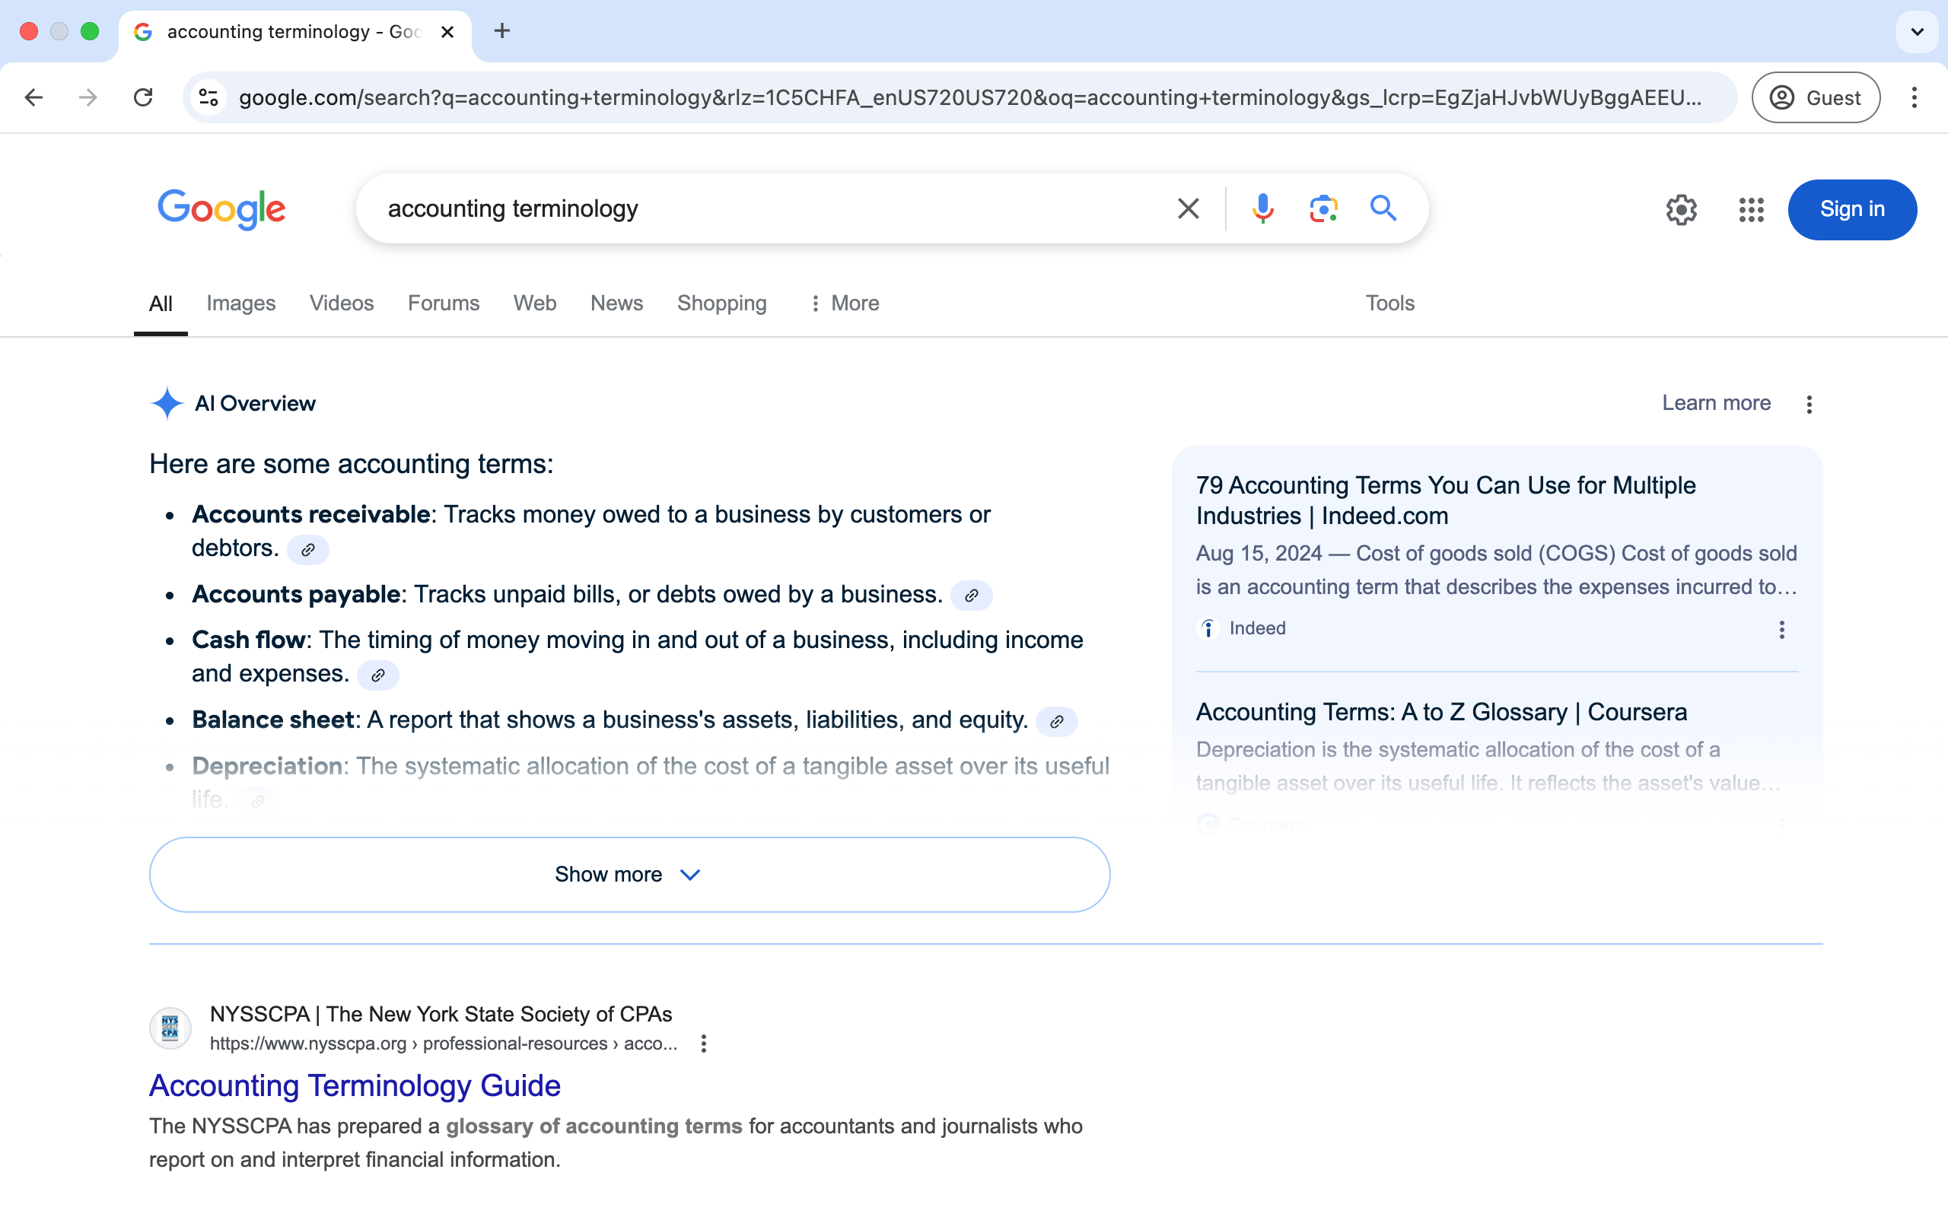Open source link after Accounts receivable
The image size is (1948, 1217).
tap(308, 550)
